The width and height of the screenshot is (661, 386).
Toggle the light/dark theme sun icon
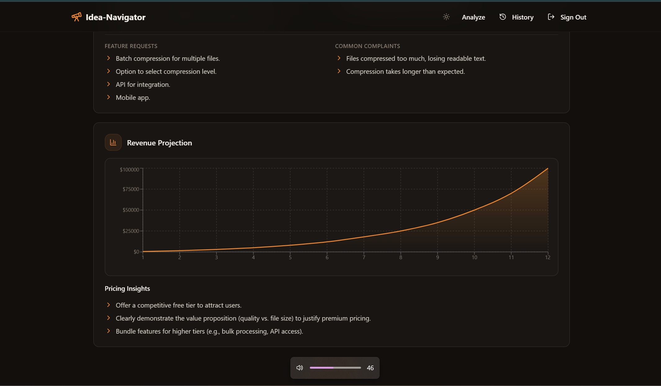coord(446,17)
